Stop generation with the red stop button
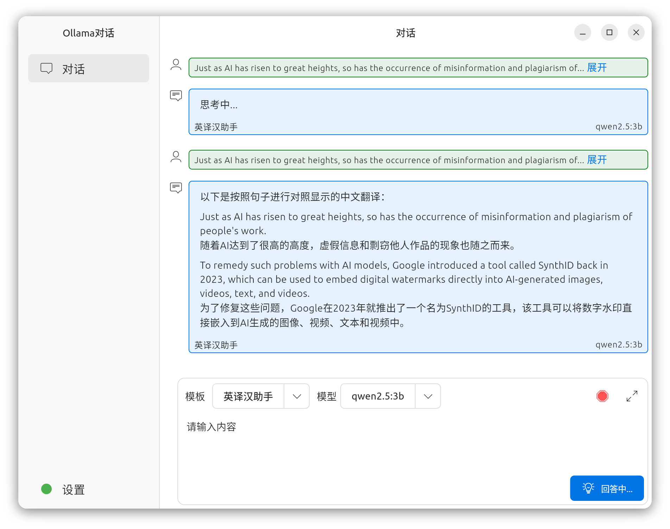The height and width of the screenshot is (529, 670). pos(602,396)
